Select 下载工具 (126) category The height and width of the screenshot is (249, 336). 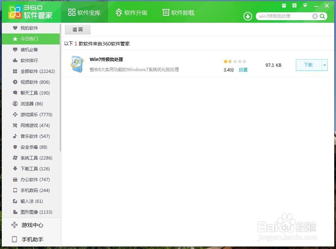(x=31, y=169)
